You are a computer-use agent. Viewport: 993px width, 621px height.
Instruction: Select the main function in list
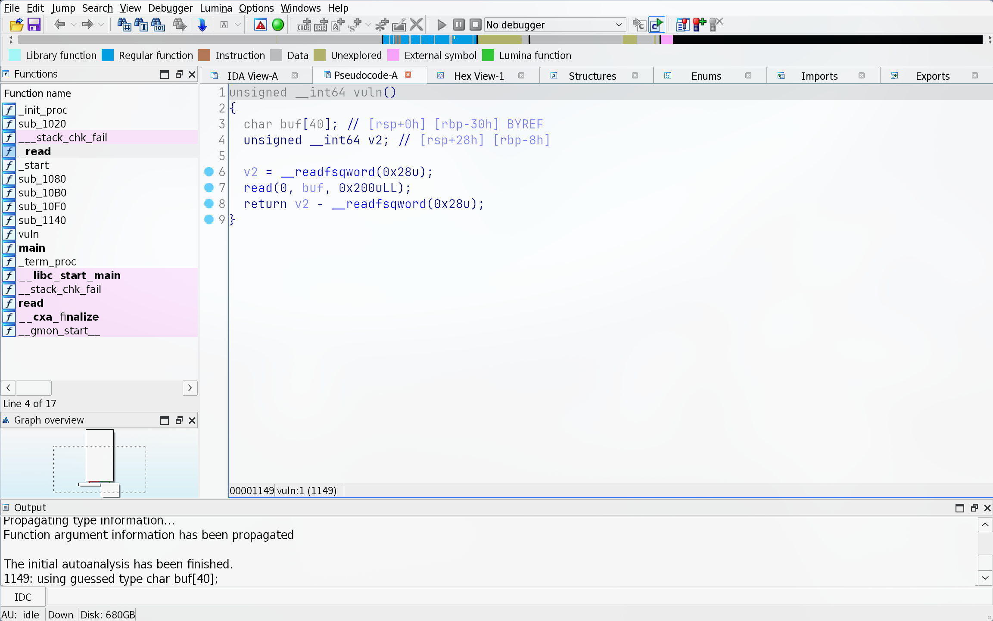point(31,248)
